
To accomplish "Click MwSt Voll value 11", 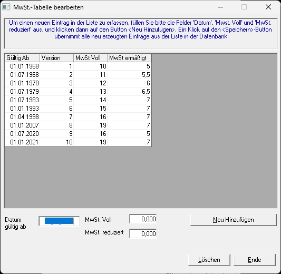I will coord(90,75).
